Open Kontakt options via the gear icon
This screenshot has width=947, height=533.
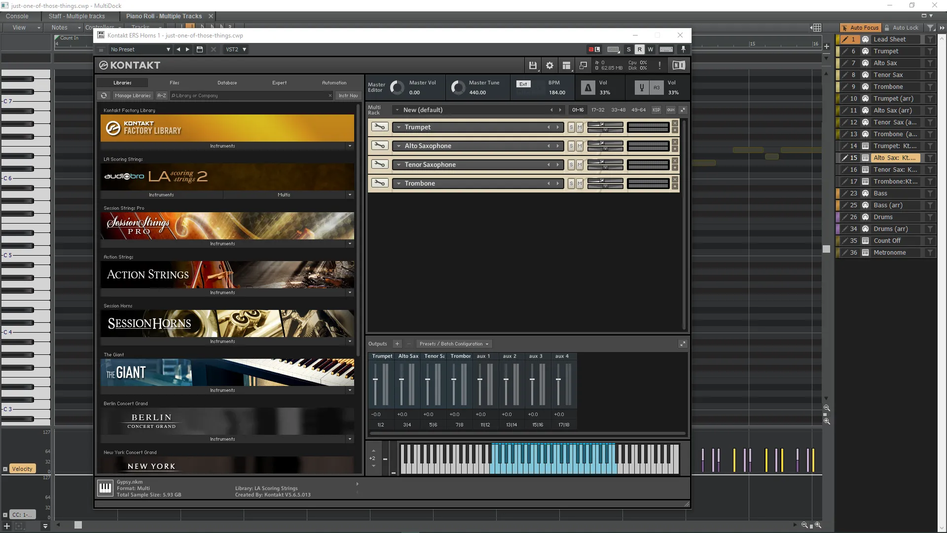(x=549, y=65)
